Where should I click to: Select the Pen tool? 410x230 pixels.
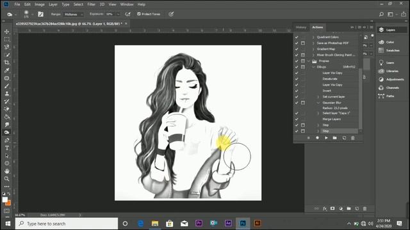pos(7,141)
